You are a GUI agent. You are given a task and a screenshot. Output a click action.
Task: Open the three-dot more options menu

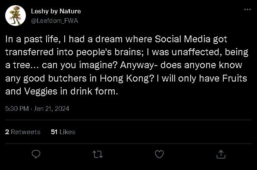248,9
